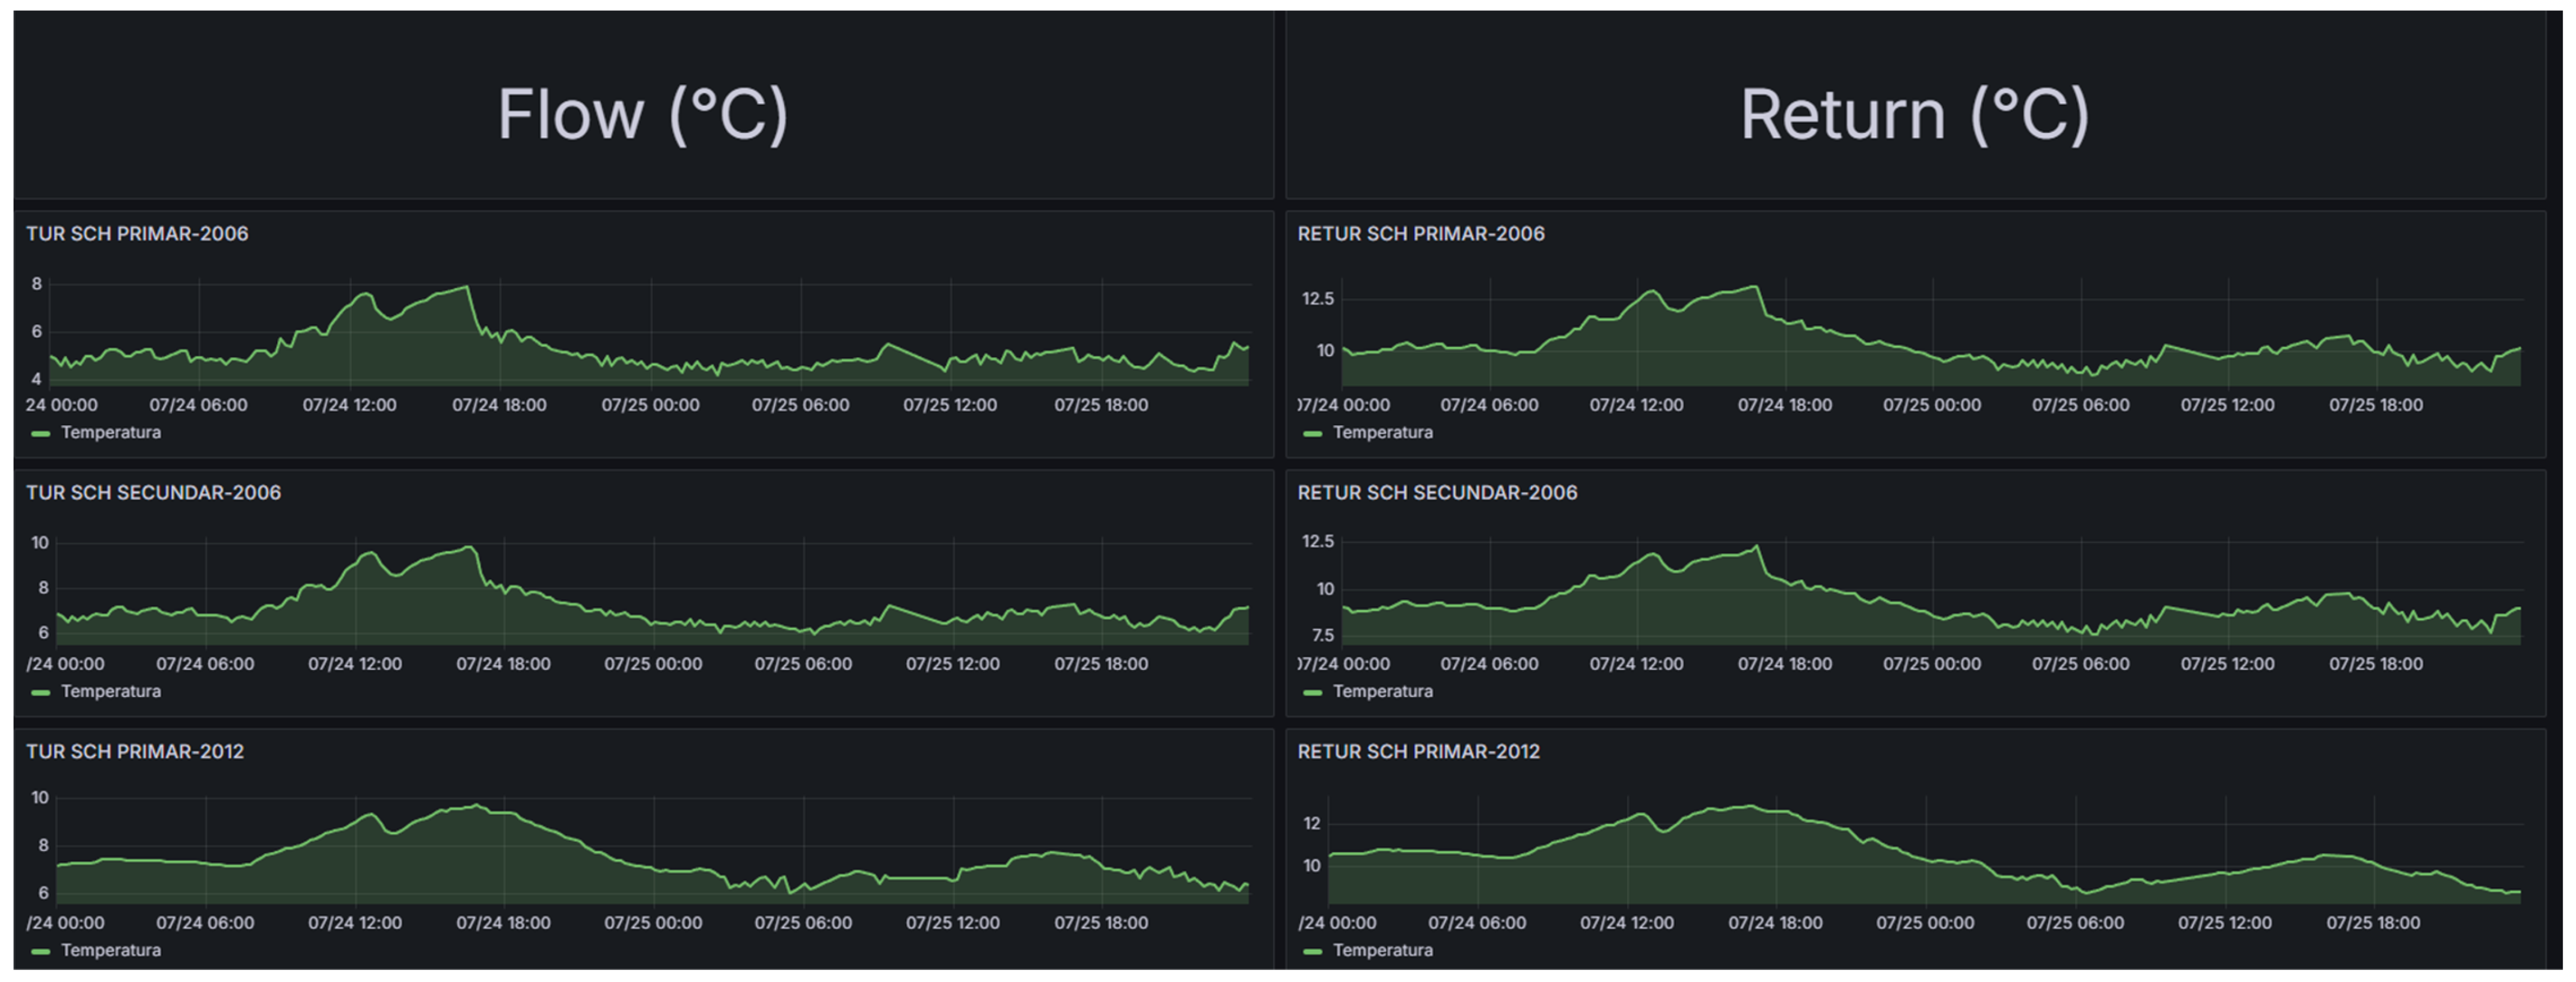Click green legend color swatch in TUR SCH PRIMAR-2006
The height and width of the screenshot is (982, 2576).
click(41, 434)
